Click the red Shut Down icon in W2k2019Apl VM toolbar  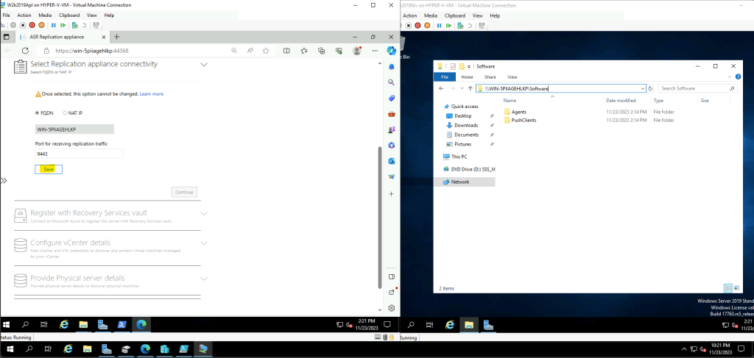(x=32, y=25)
